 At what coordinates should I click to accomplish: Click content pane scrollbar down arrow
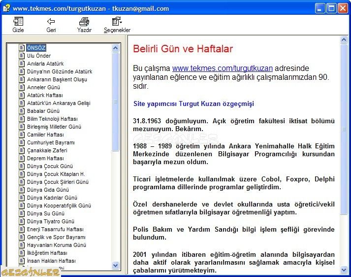(344, 270)
